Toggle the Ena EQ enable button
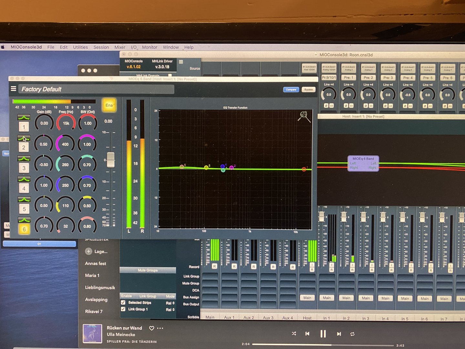The height and width of the screenshot is (349, 465). [x=109, y=105]
